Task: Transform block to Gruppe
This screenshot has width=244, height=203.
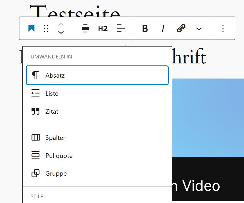Action: (97, 173)
